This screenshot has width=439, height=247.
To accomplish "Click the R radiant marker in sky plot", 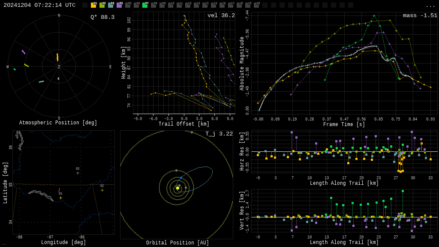I will 59,78.
